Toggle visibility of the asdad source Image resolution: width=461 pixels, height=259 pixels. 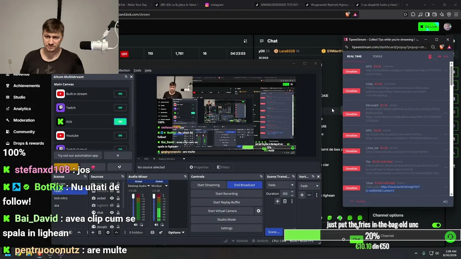[x=112, y=198]
